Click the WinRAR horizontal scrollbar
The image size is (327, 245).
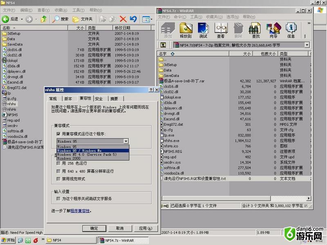pos(216,198)
